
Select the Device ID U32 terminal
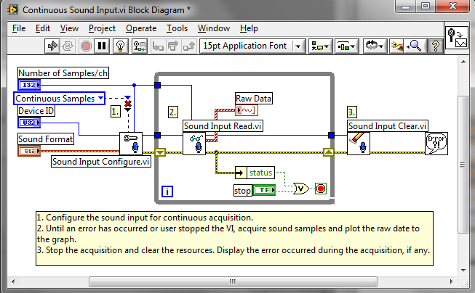(29, 123)
